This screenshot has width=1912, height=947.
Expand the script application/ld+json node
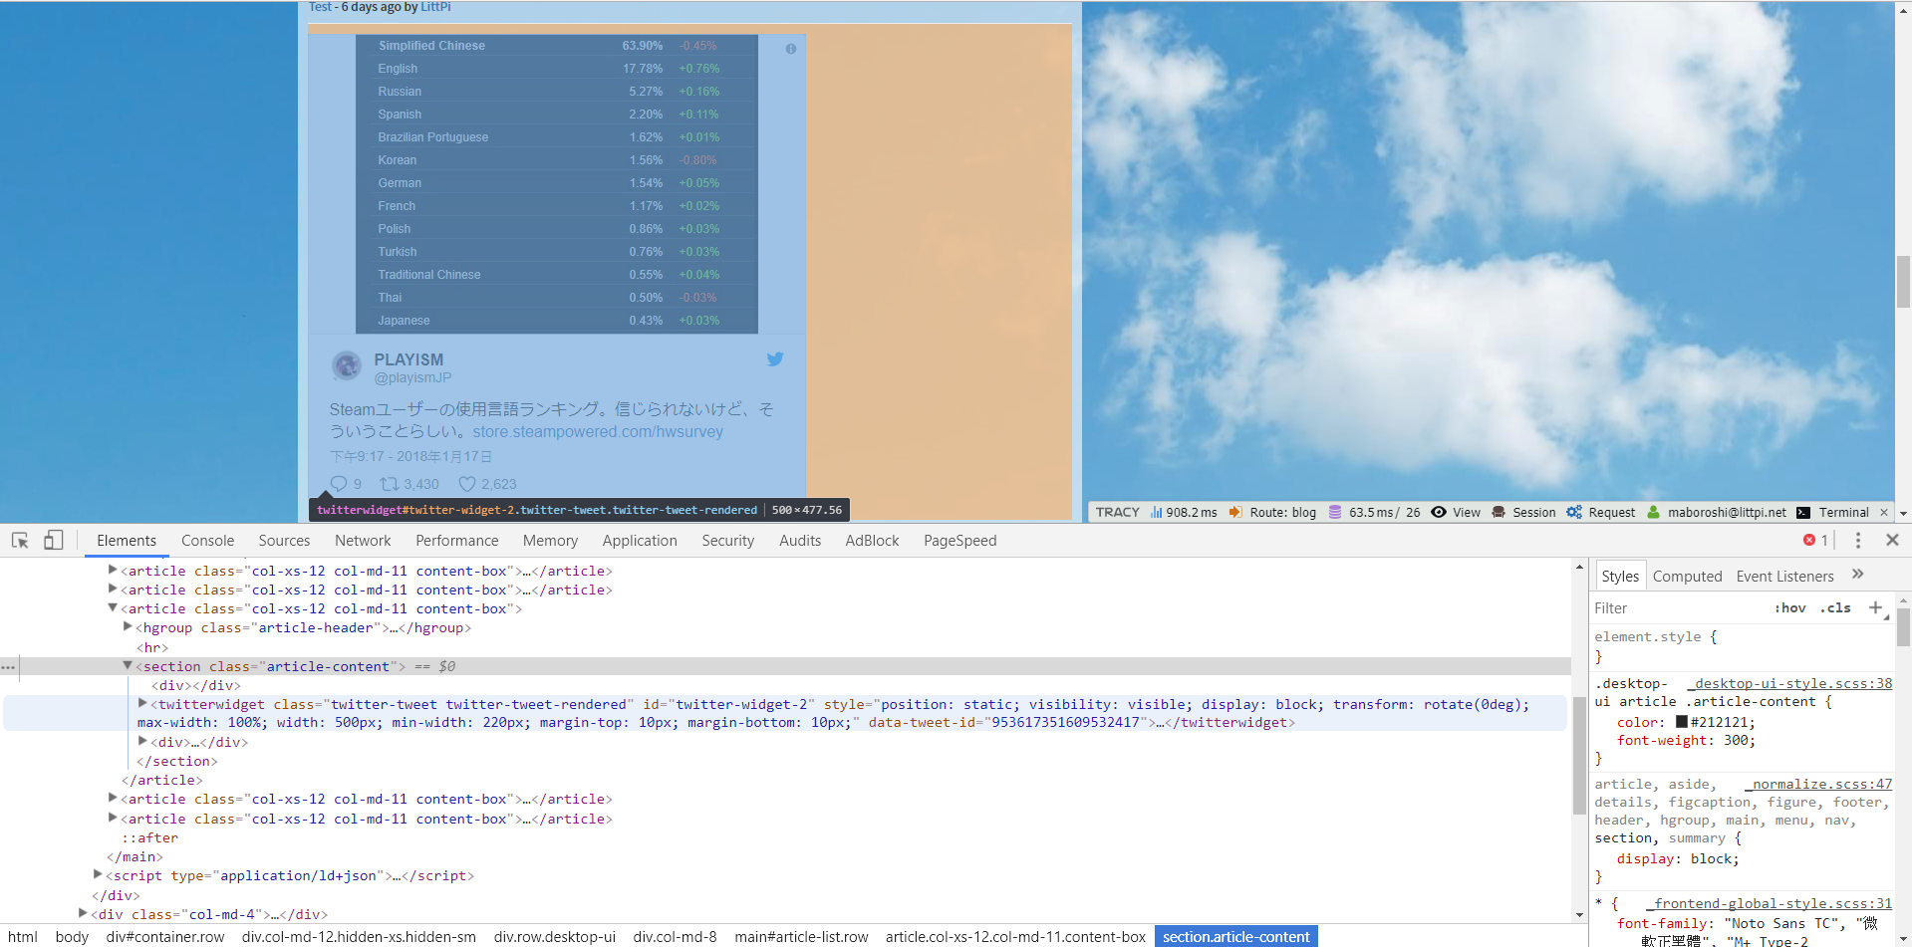(x=98, y=875)
